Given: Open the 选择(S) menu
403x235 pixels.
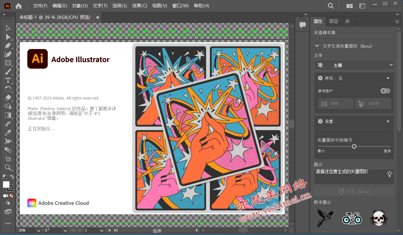Looking at the screenshot, I should click(x=120, y=6).
